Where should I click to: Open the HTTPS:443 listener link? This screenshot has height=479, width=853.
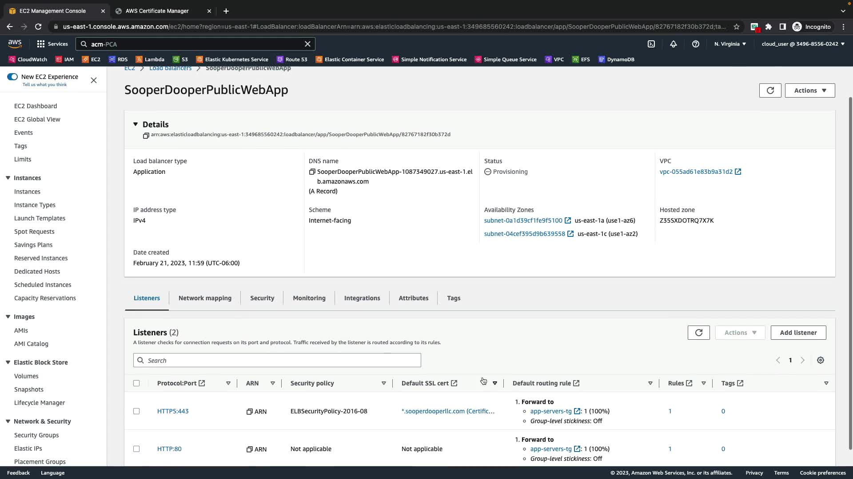point(173,411)
